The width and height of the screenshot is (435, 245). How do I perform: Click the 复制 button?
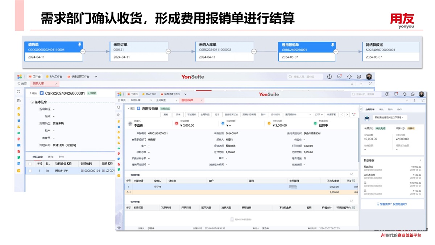coord(166,114)
